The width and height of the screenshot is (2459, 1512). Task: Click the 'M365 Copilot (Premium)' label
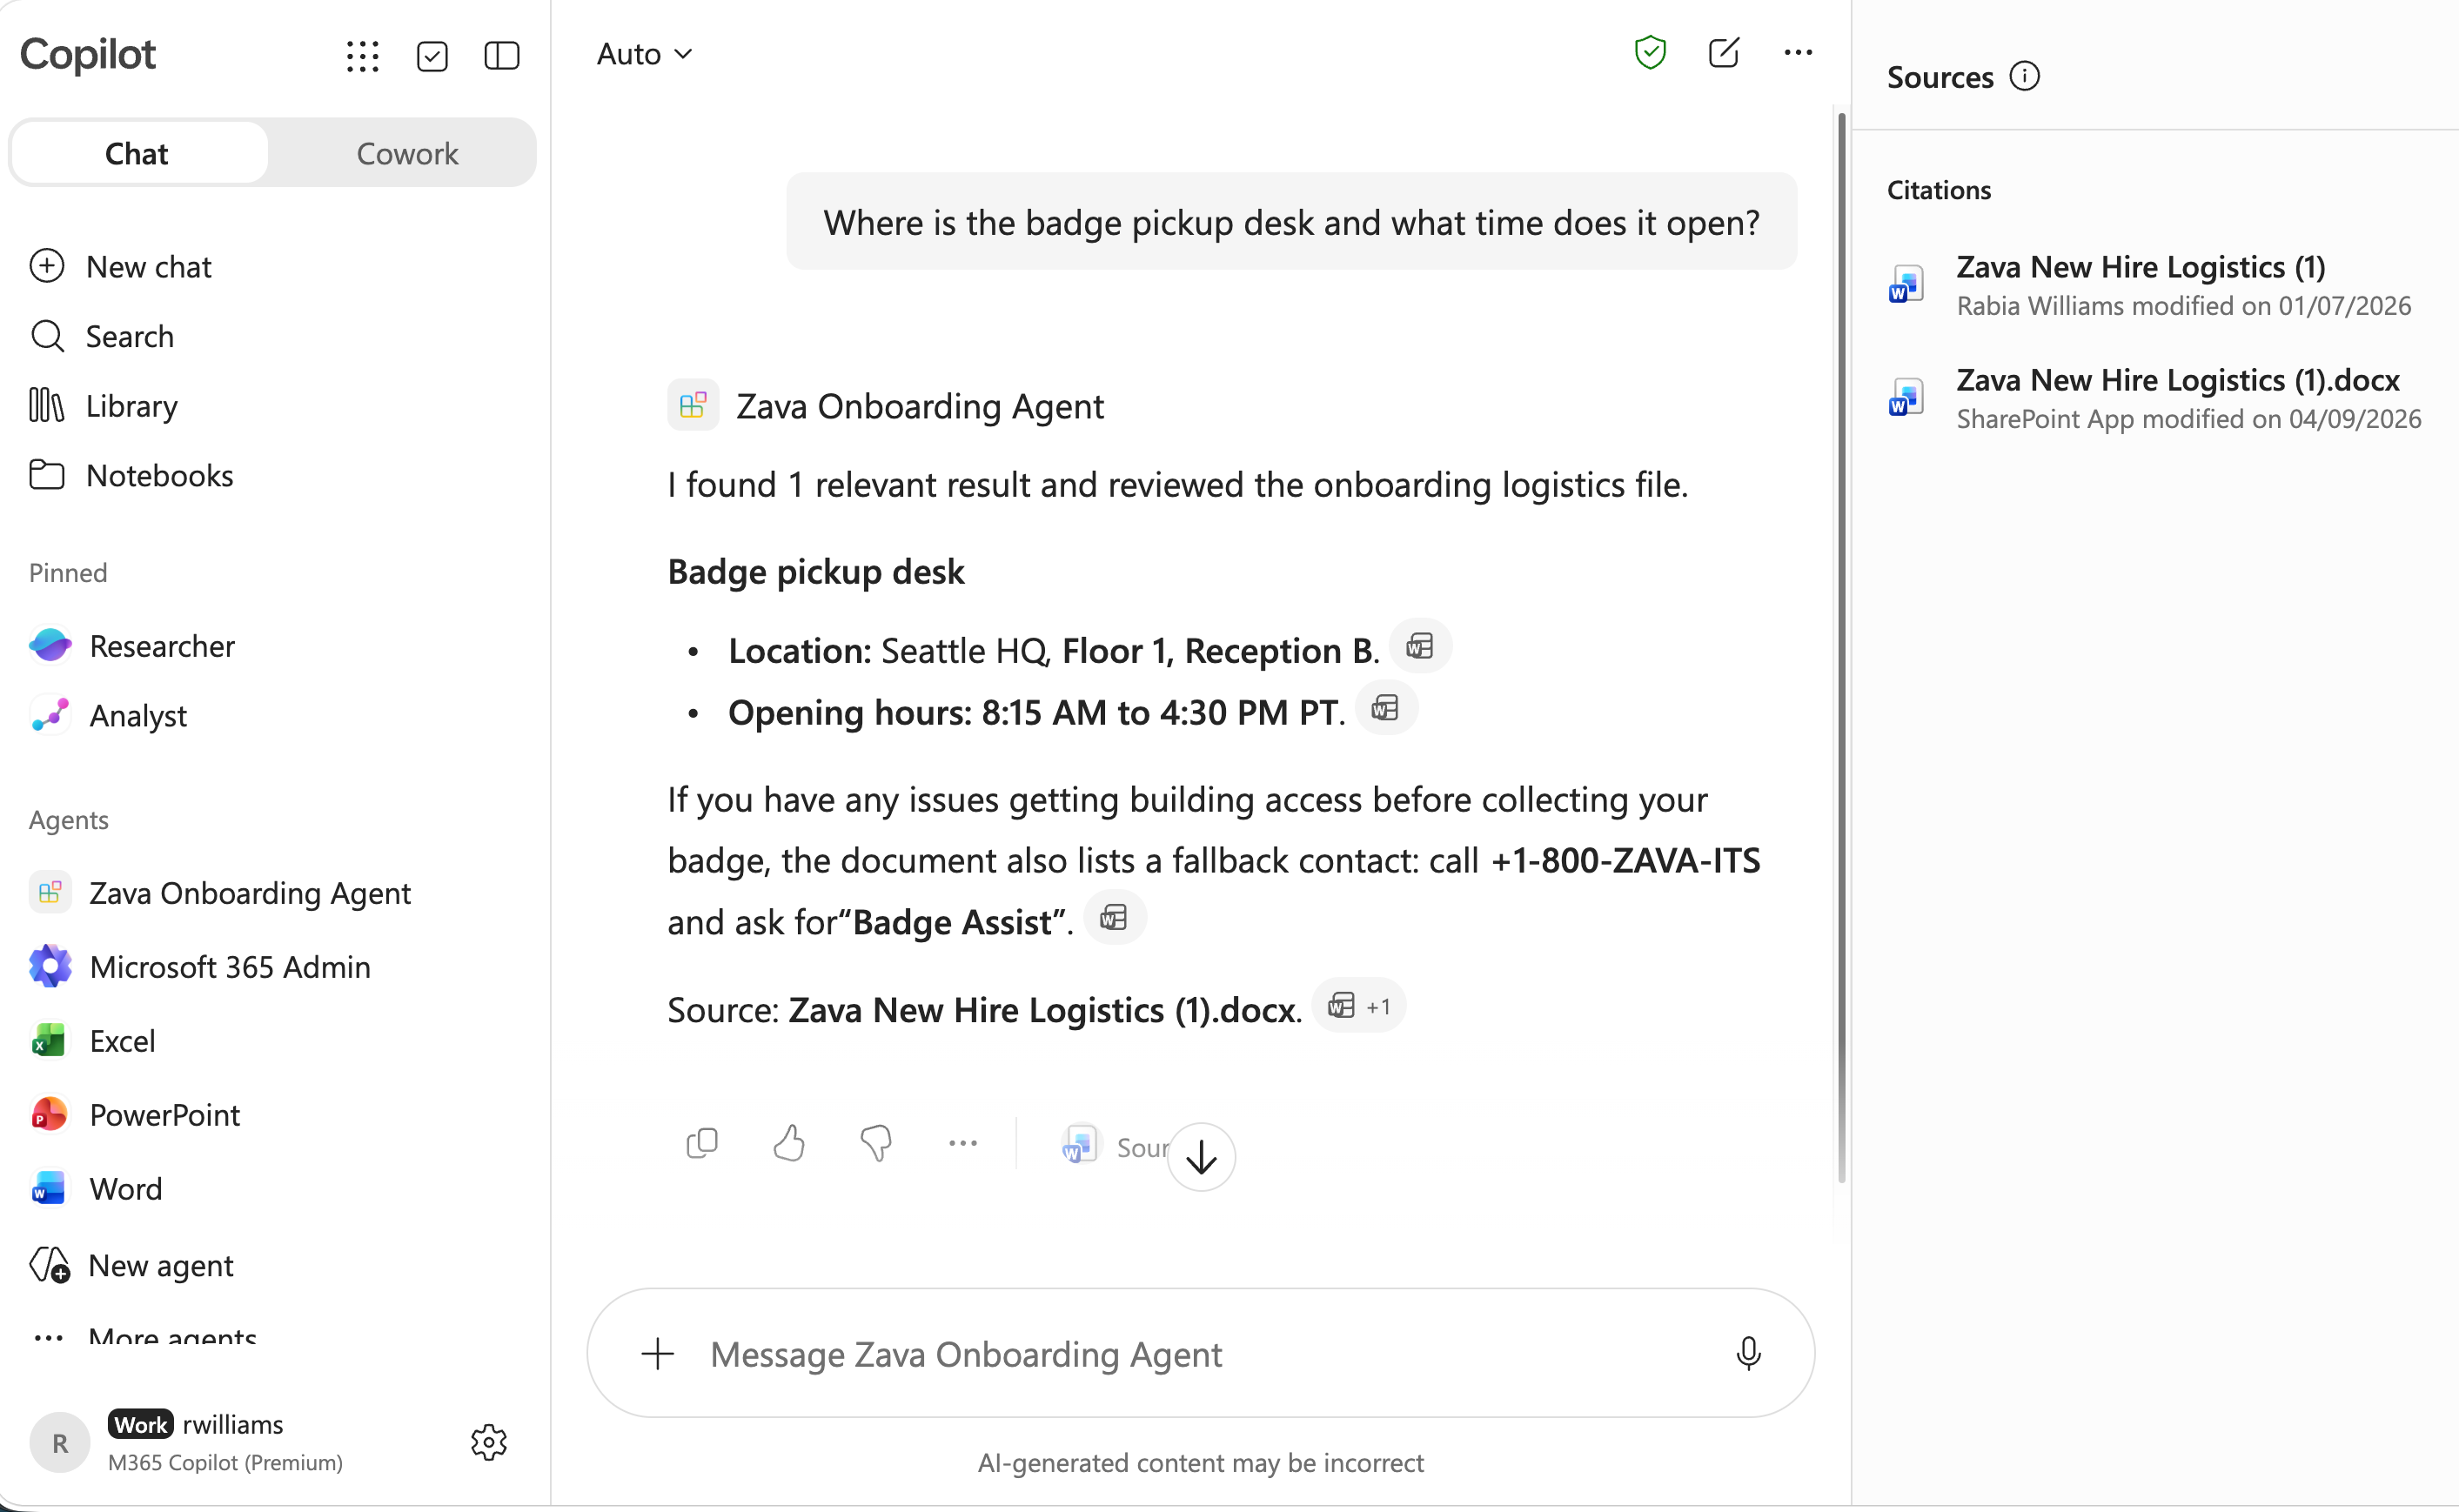point(225,1462)
